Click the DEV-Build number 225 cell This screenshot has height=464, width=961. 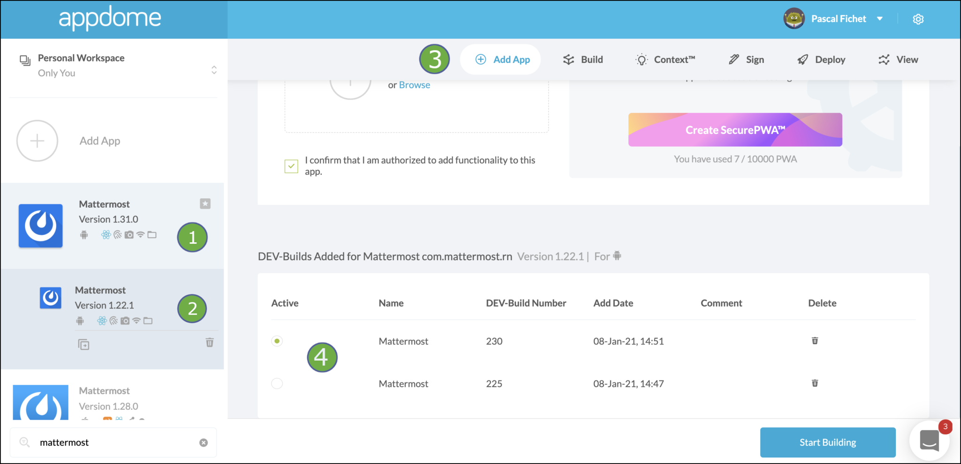click(494, 384)
